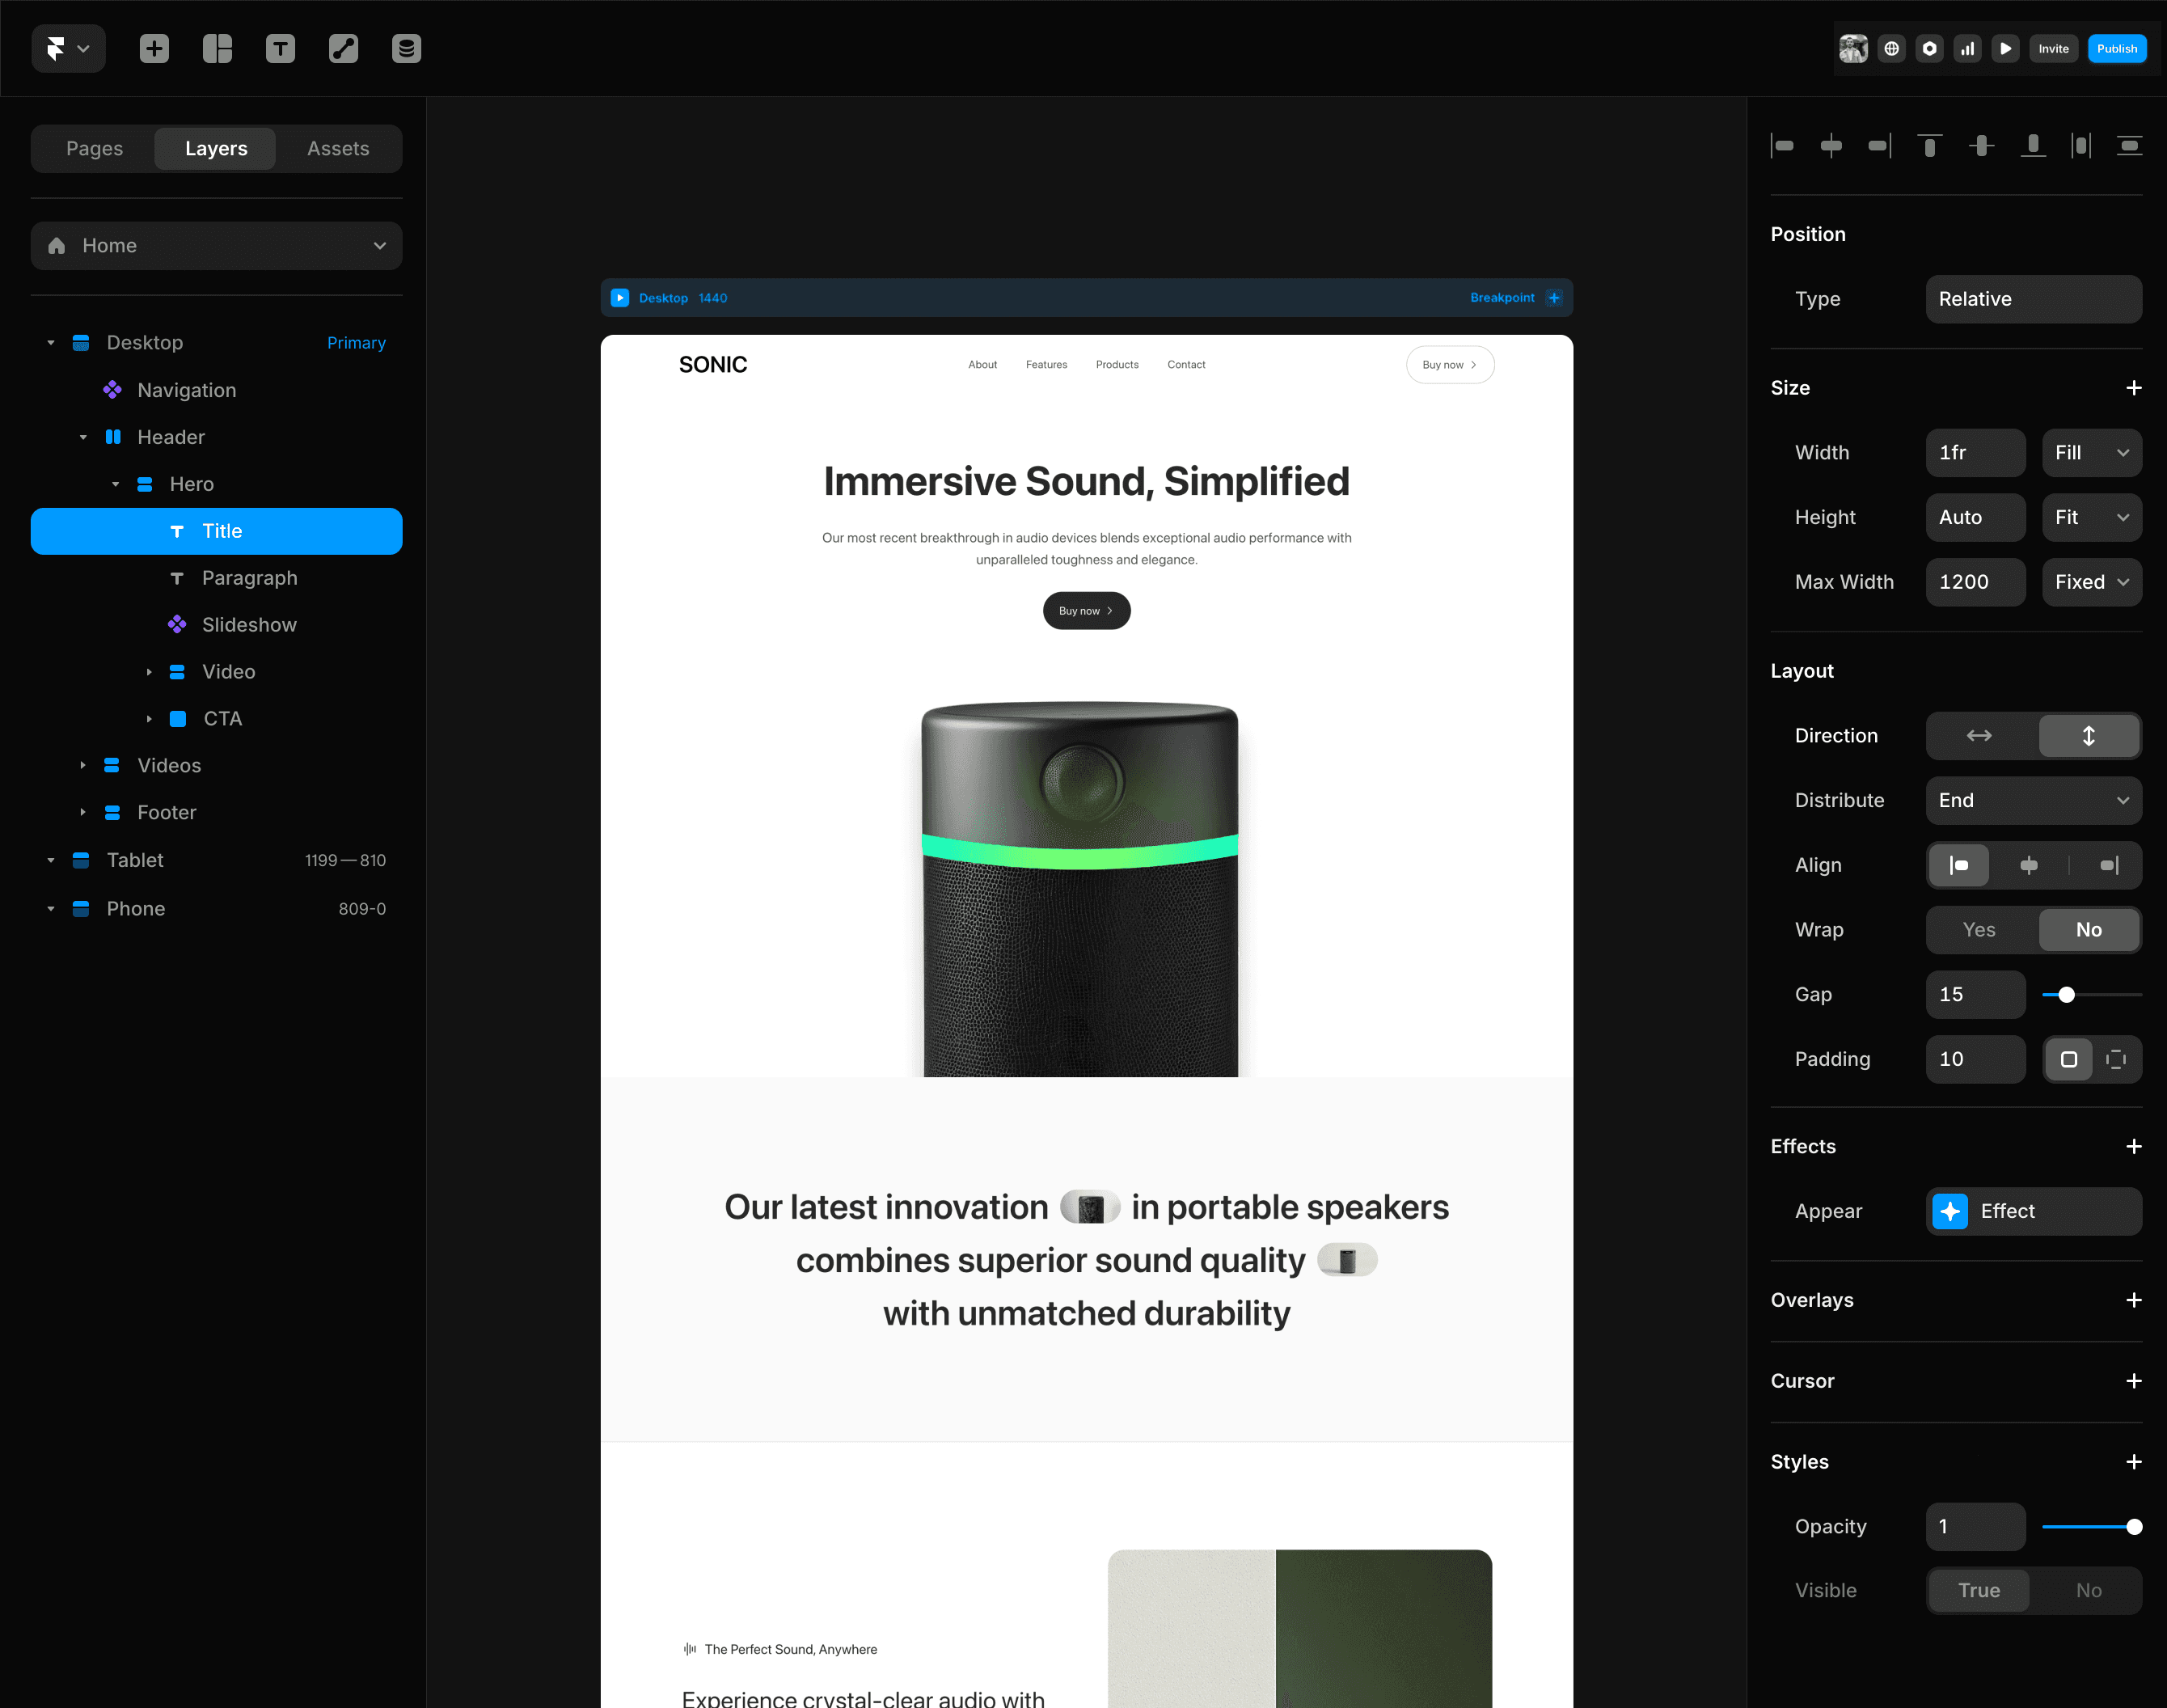The image size is (2167, 1708).
Task: Click the Opacity slider handle
Action: pyautogui.click(x=2134, y=1526)
